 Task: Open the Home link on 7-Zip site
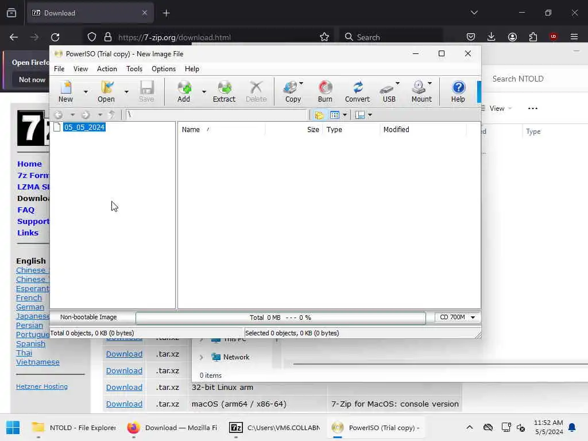coord(30,164)
